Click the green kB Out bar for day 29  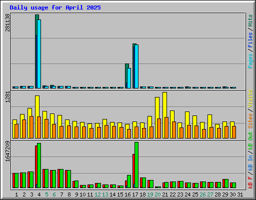226,183
